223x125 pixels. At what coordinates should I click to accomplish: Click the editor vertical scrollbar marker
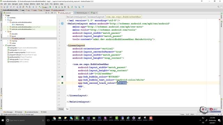220,76
